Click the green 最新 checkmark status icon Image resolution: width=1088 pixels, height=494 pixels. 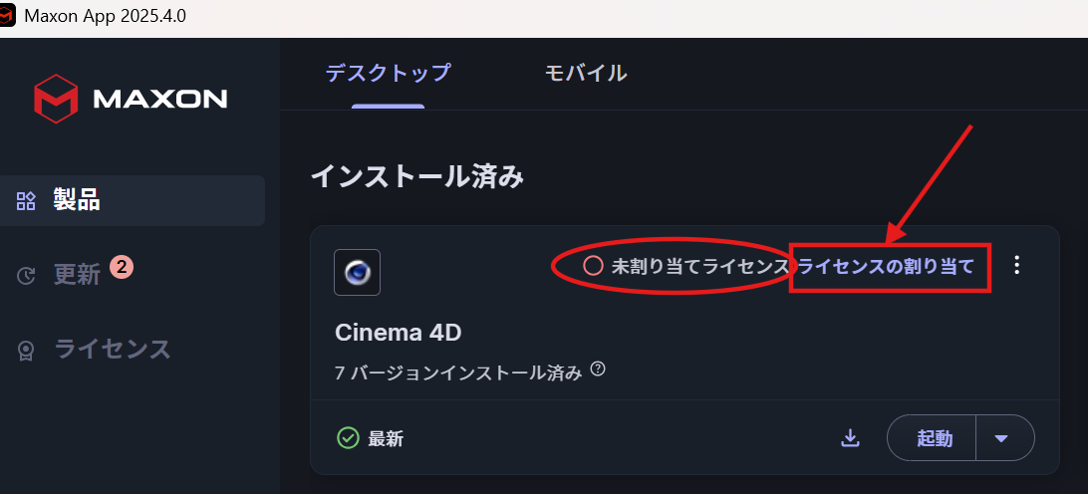click(348, 438)
